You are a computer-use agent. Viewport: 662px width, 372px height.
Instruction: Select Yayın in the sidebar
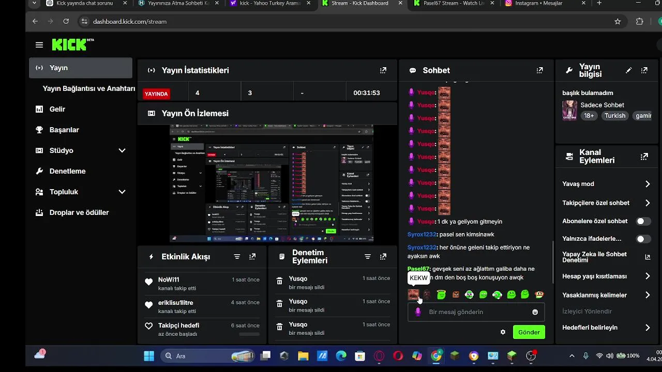(x=81, y=68)
